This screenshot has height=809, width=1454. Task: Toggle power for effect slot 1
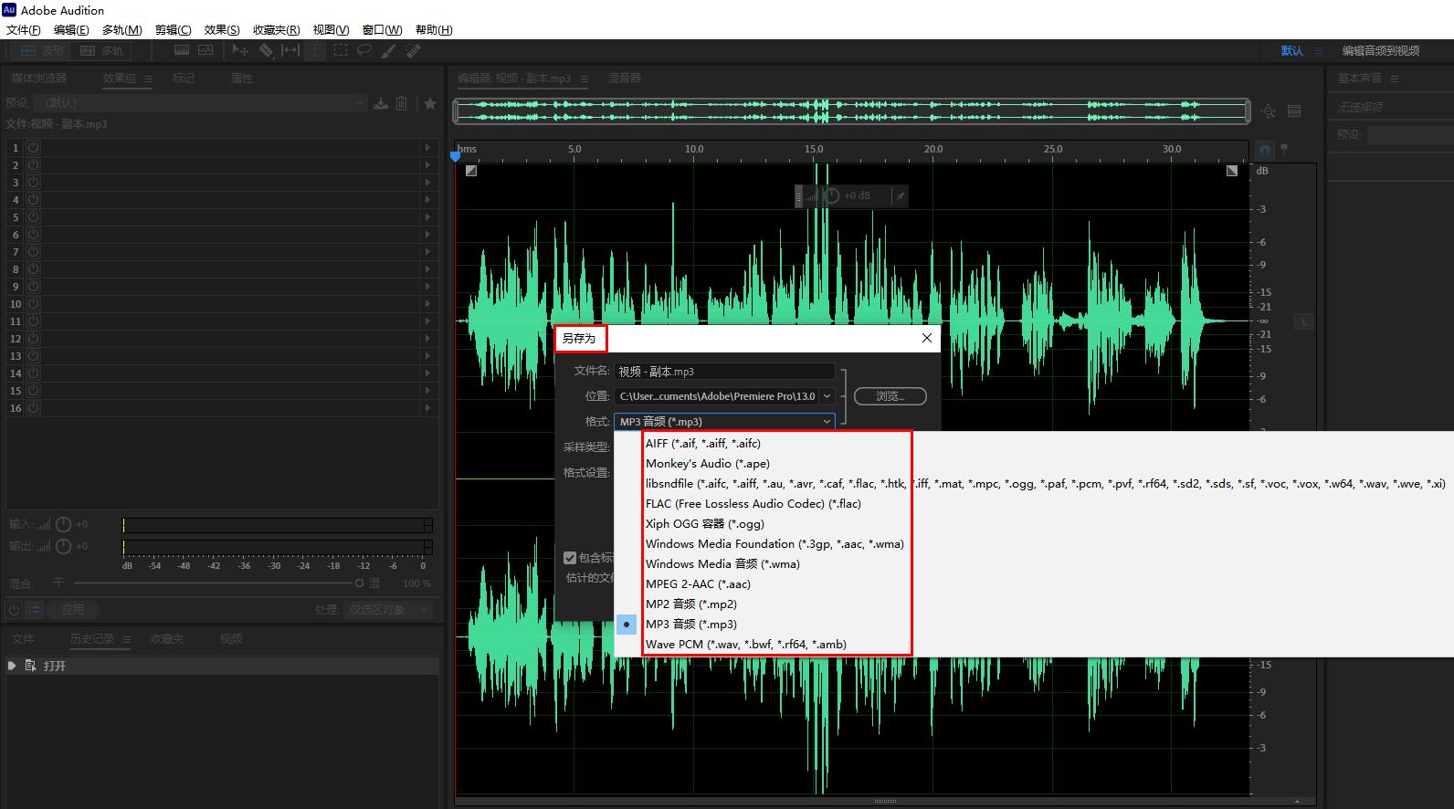coord(33,148)
